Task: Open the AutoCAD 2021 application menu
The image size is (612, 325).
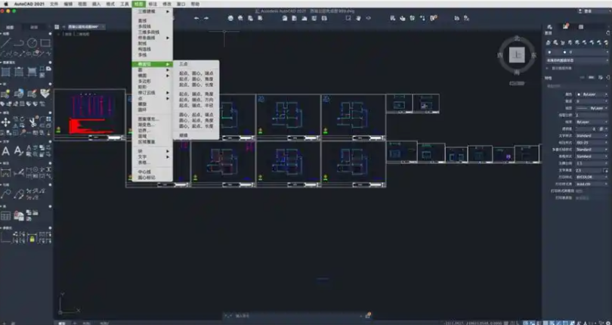Action: click(29, 4)
